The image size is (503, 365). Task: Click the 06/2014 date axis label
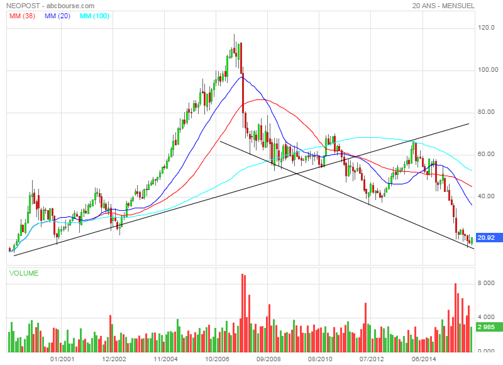pos(424,359)
